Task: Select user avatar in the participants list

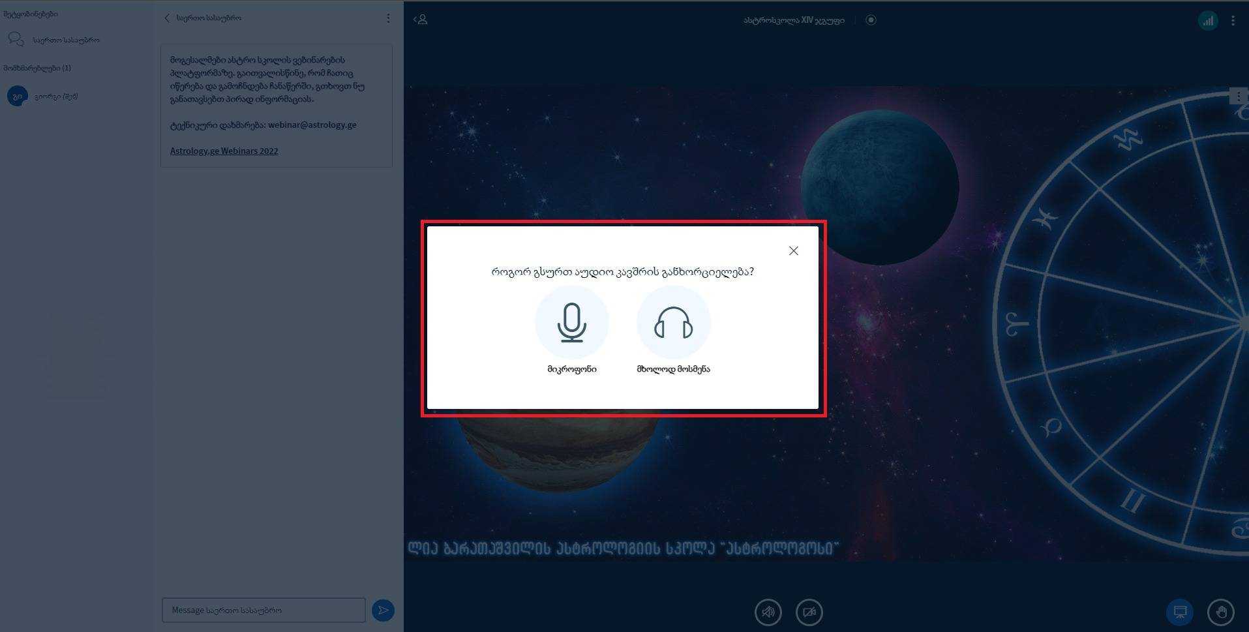Action: (x=17, y=96)
